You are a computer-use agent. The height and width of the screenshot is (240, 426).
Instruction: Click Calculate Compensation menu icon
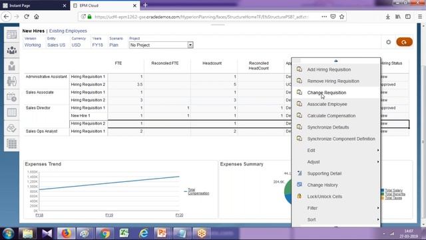coord(299,115)
